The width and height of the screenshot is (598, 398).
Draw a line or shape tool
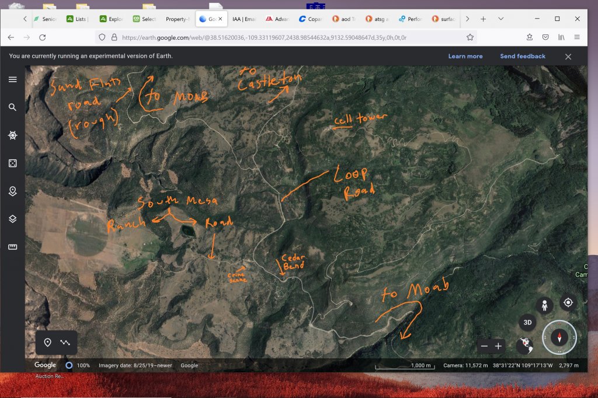65,343
